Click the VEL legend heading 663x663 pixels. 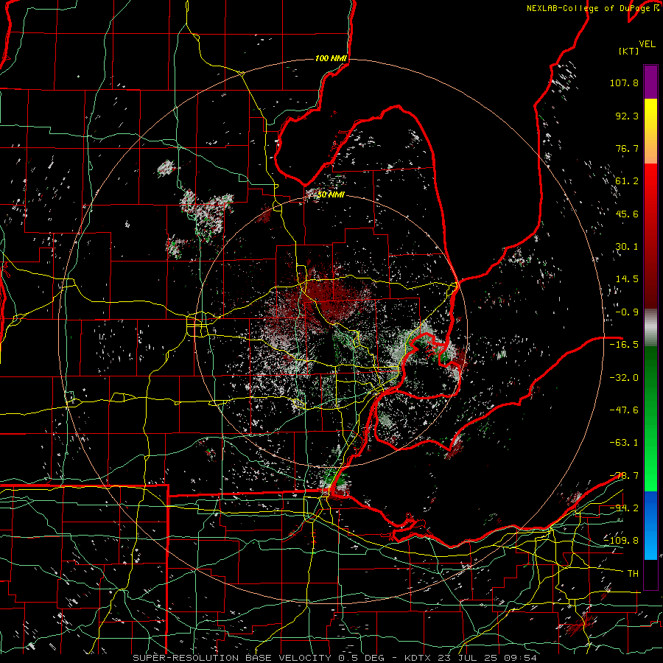pyautogui.click(x=648, y=44)
